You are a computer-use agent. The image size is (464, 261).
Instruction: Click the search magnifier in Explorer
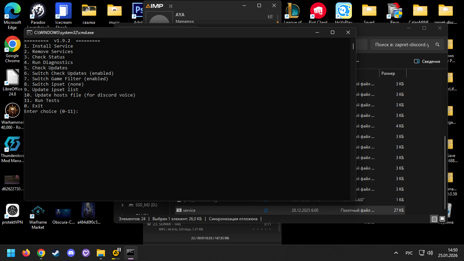pos(438,45)
